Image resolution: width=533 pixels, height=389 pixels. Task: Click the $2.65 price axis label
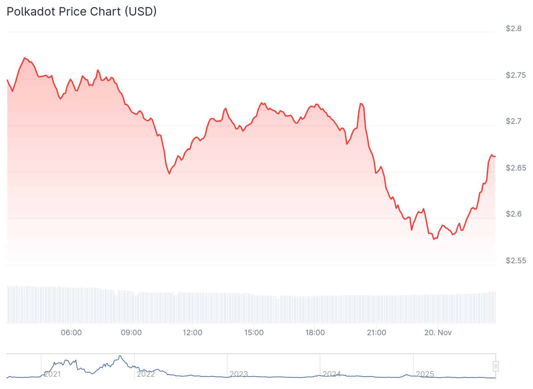515,168
